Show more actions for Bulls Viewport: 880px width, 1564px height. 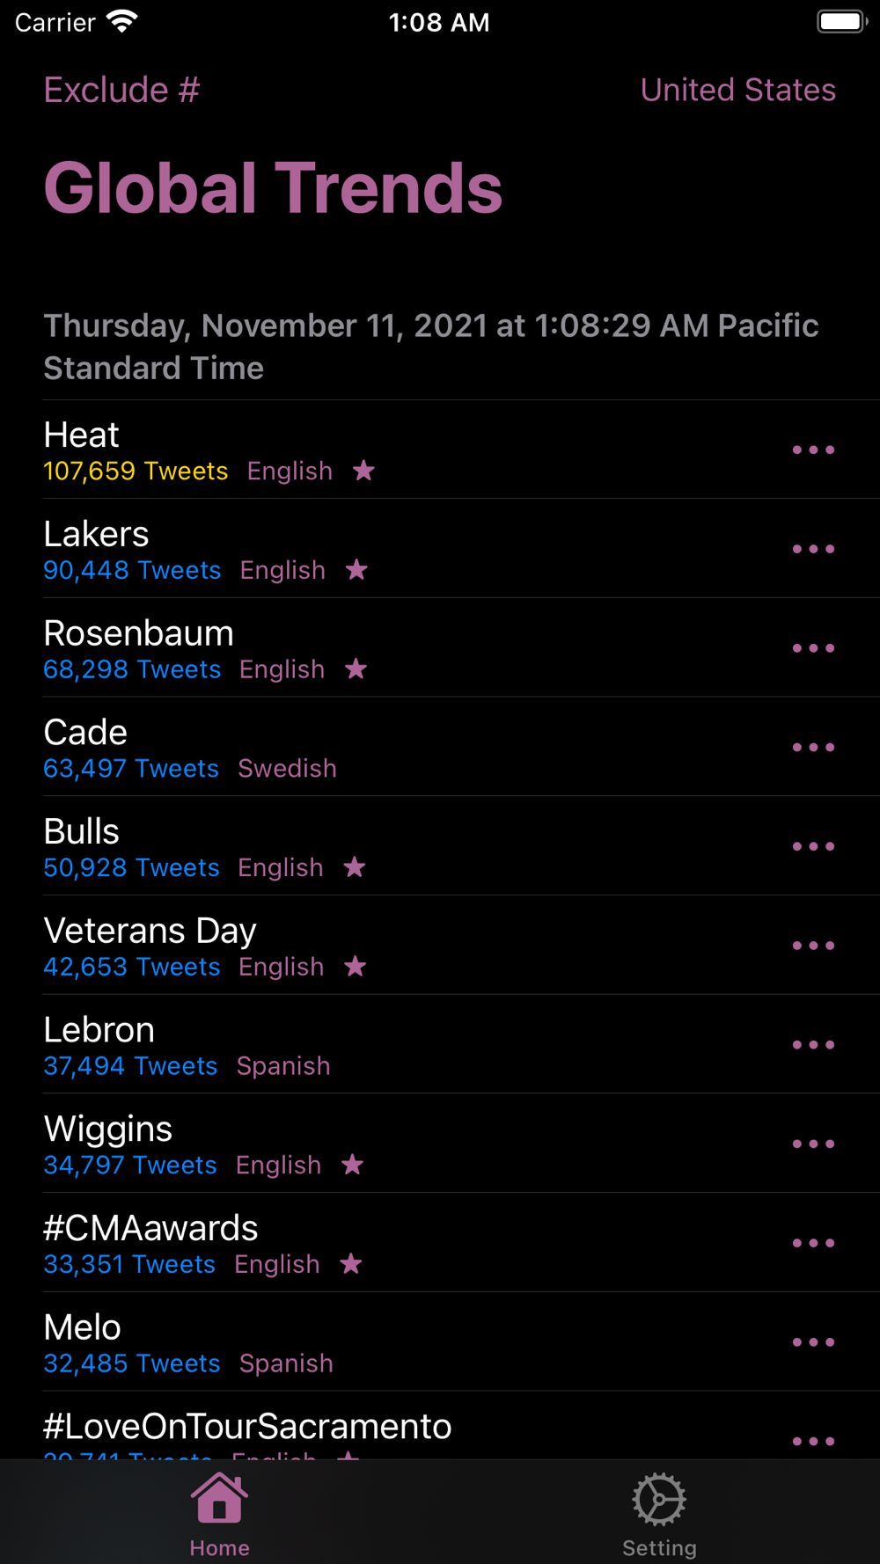[x=813, y=846]
